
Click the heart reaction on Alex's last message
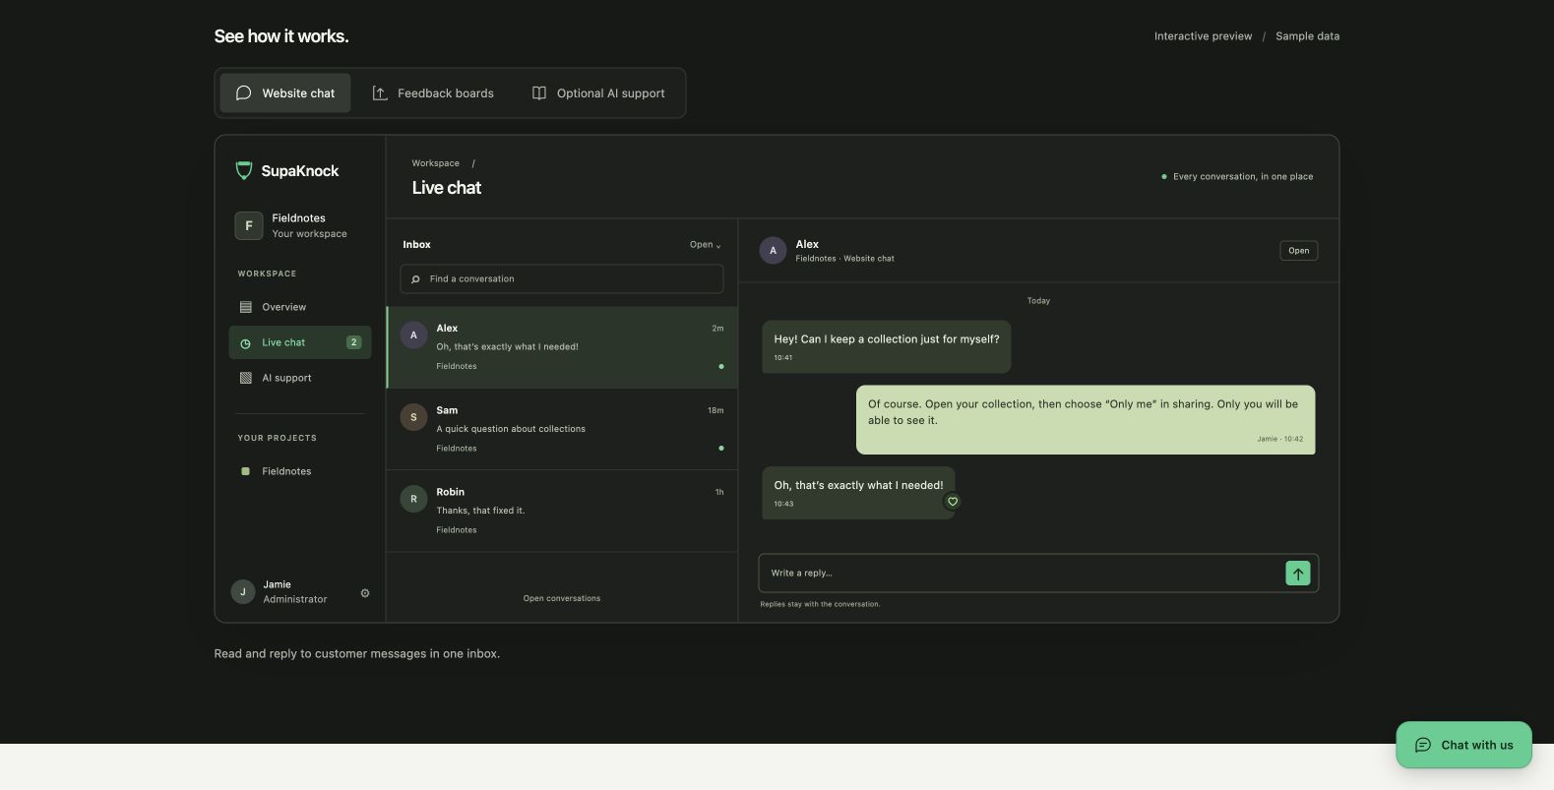click(x=952, y=502)
